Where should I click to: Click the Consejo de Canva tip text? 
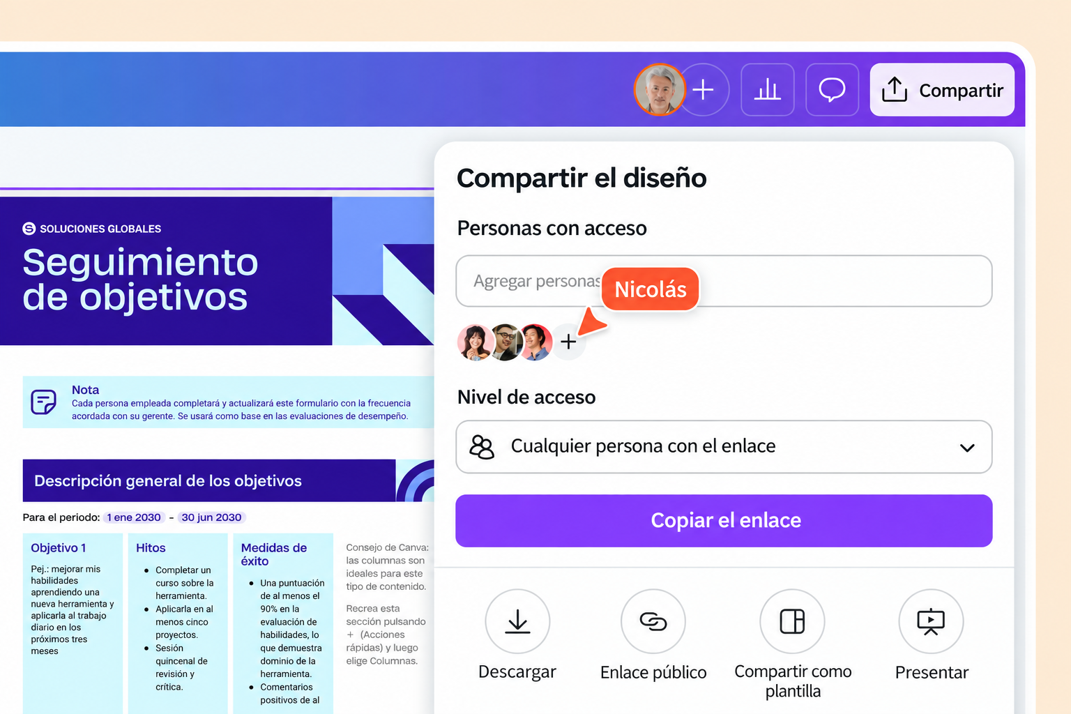click(387, 567)
